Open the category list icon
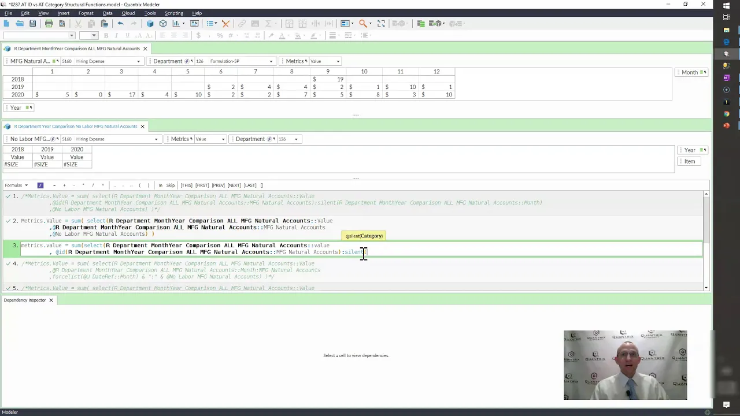This screenshot has width=740, height=416. tap(210, 24)
